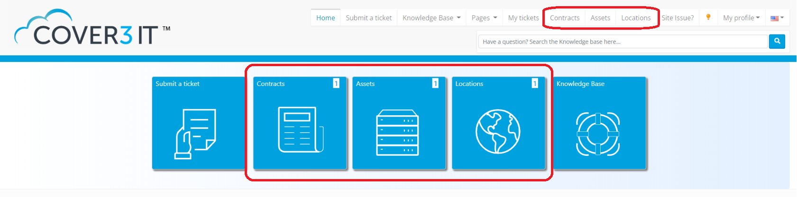This screenshot has width=797, height=197.
Task: Click the count badge on Assets tile
Action: [x=435, y=84]
